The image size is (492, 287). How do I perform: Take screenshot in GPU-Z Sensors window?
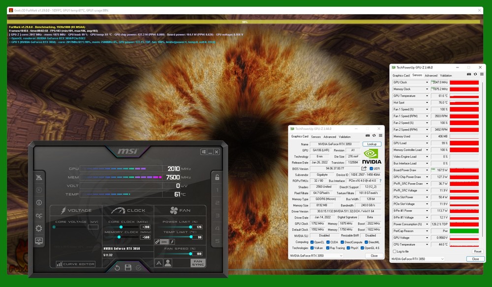coord(469,74)
